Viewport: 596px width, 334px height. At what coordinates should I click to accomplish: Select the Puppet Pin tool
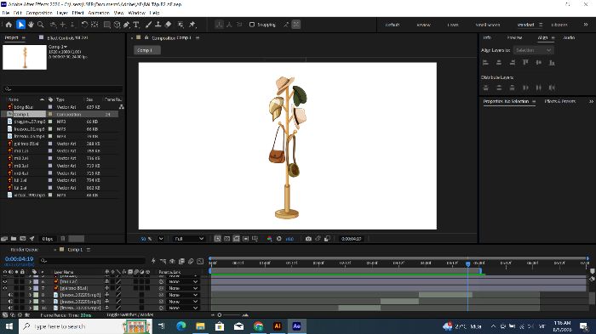[192, 25]
